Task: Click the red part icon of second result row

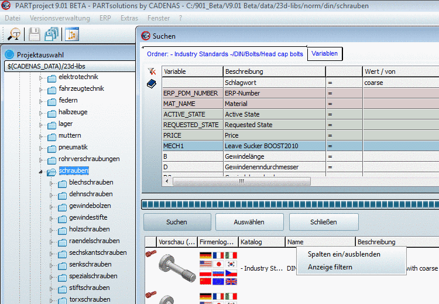Action: click(x=151, y=294)
